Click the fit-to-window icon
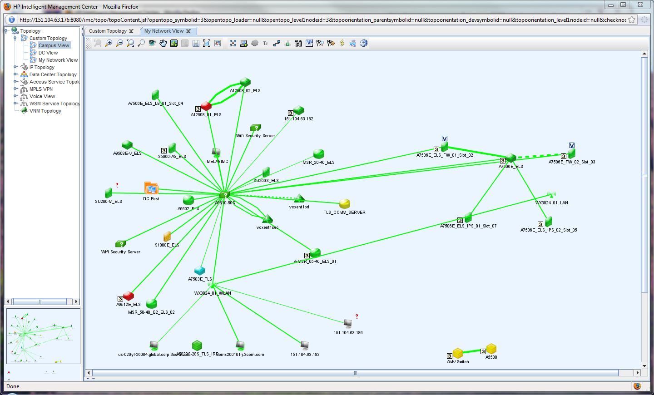The width and height of the screenshot is (654, 395). (207, 43)
